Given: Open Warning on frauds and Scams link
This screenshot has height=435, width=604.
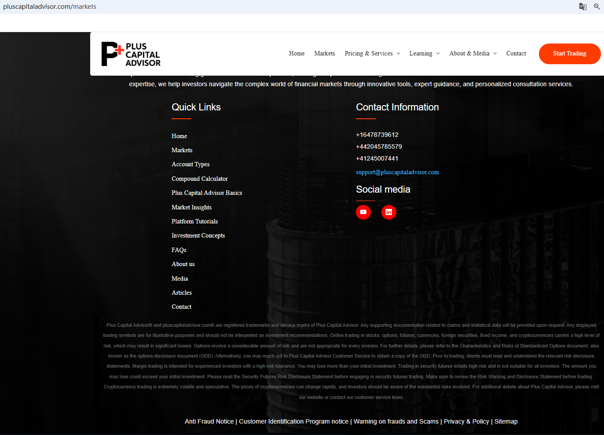Looking at the screenshot, I should point(396,421).
